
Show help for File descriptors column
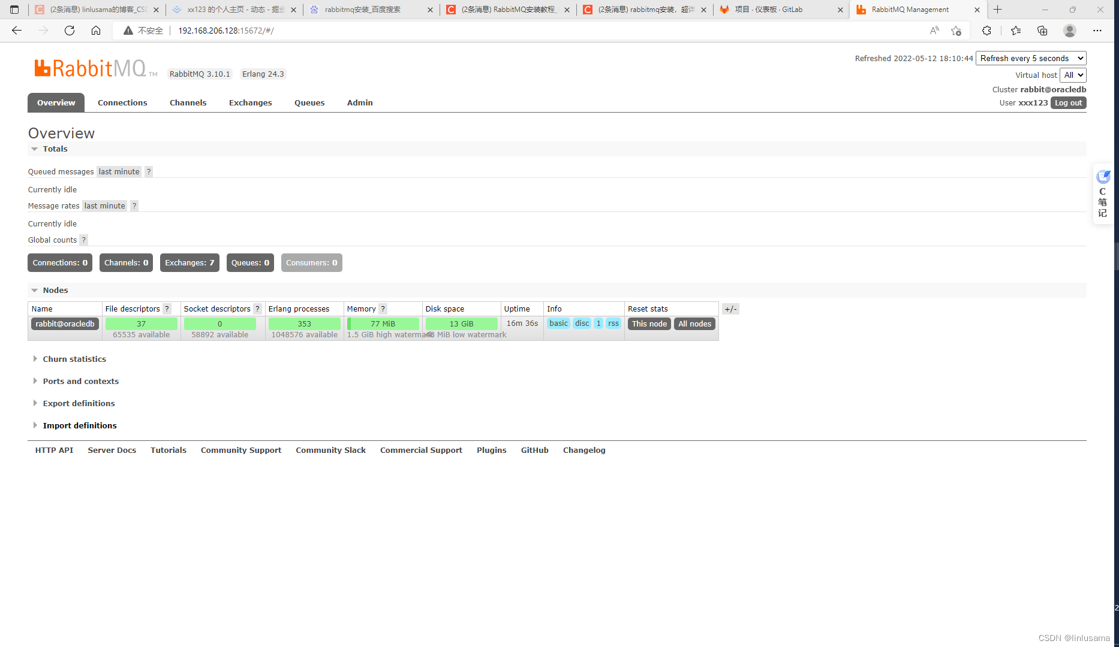[167, 309]
